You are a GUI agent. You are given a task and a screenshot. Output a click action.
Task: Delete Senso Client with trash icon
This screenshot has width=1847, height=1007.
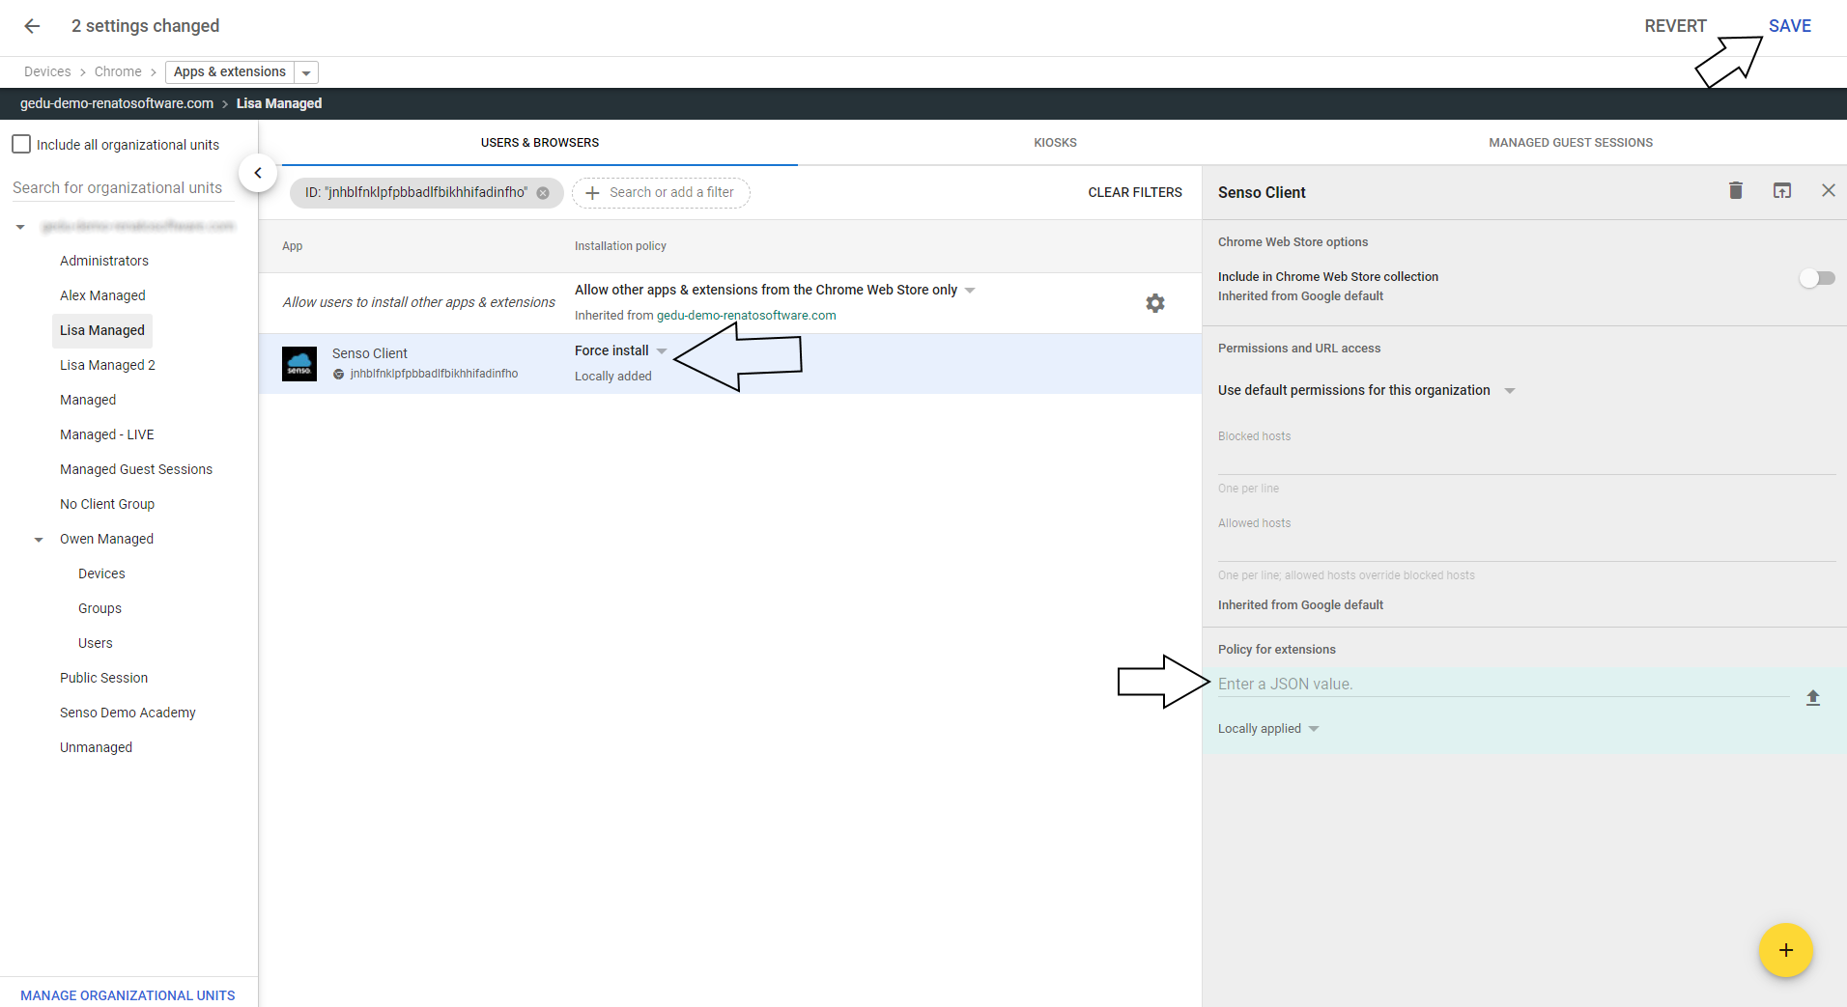point(1736,190)
